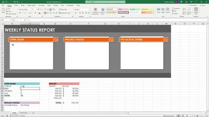Open the Page Layout ribbon tab

click(x=31, y=5)
